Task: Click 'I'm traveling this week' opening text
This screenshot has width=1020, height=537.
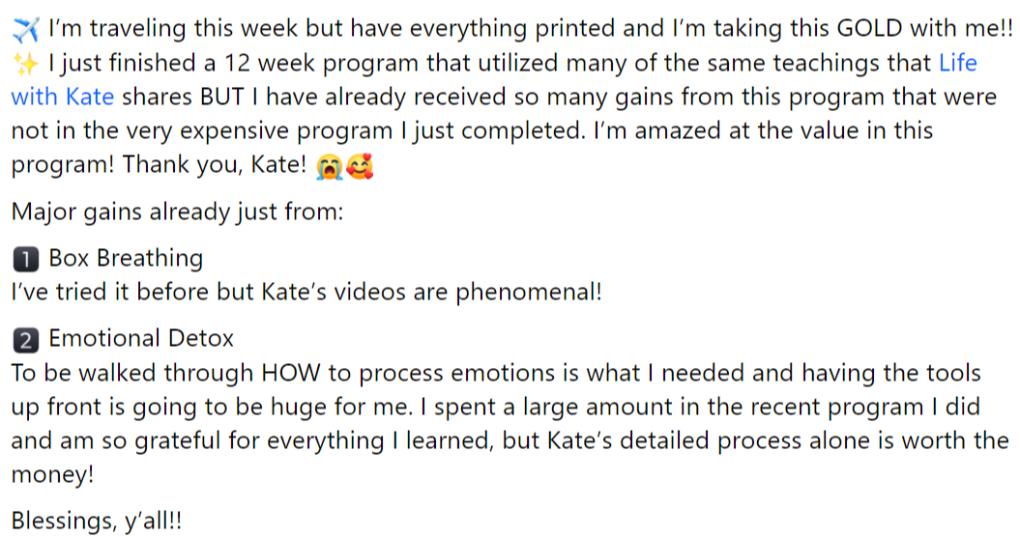Action: point(173,29)
